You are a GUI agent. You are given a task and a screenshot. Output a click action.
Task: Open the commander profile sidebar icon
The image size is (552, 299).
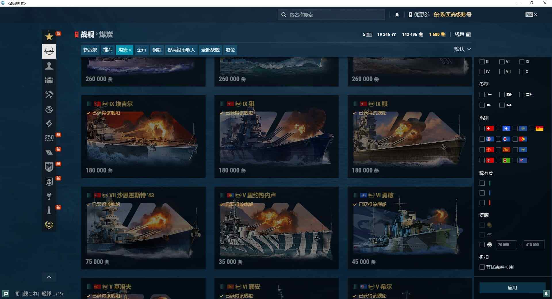pyautogui.click(x=49, y=66)
